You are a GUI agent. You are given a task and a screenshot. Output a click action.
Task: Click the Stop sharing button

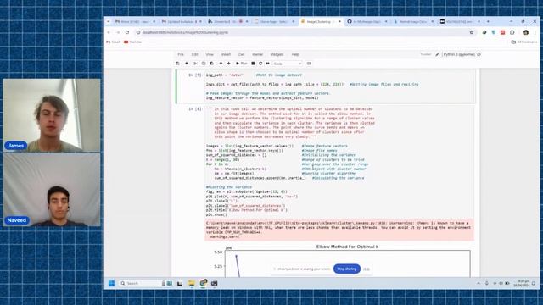[x=347, y=269]
